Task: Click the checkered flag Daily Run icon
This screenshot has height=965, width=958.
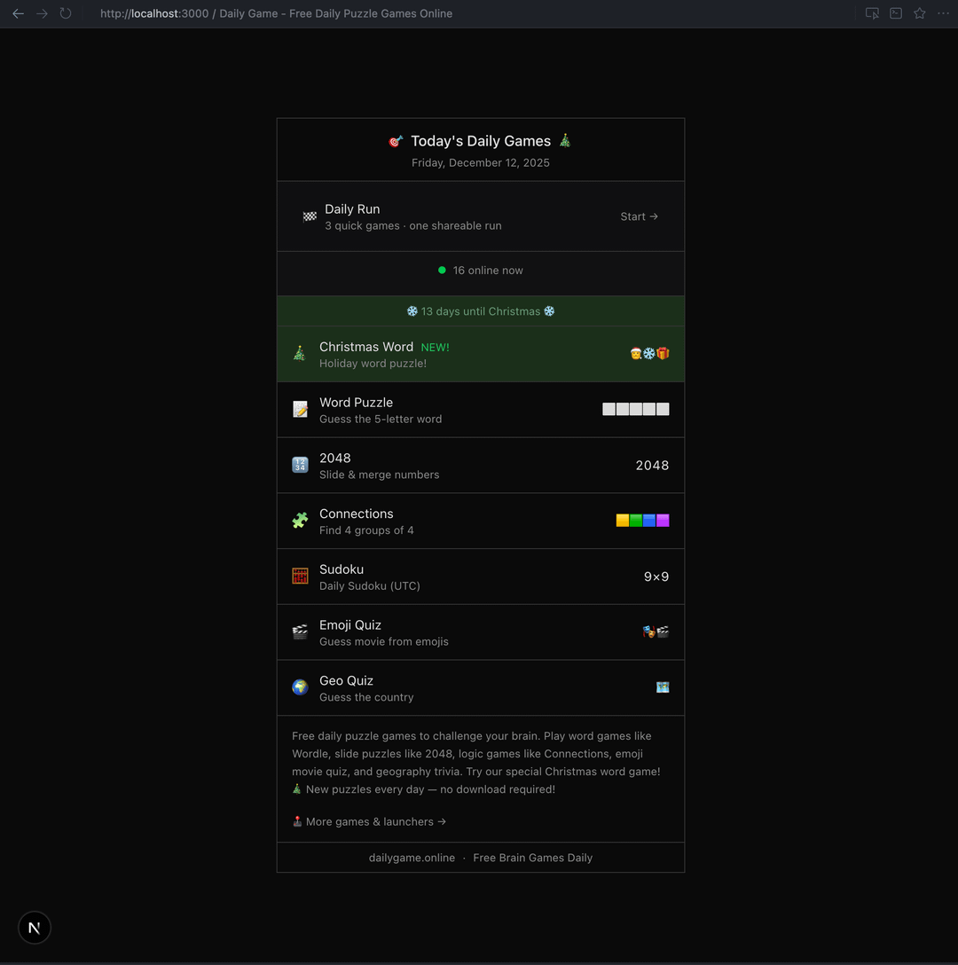Action: point(310,216)
